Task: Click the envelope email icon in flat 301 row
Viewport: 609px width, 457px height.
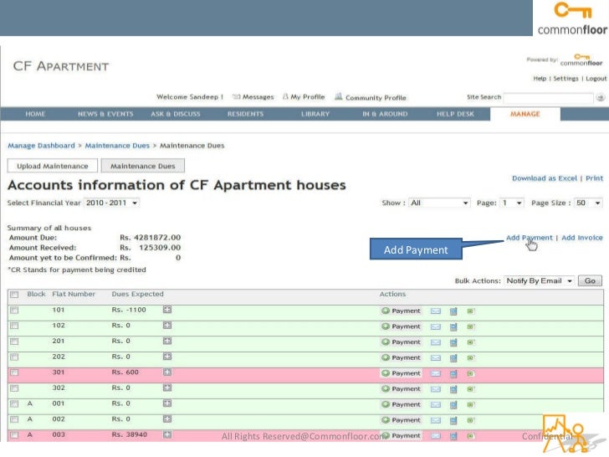Action: (436, 373)
